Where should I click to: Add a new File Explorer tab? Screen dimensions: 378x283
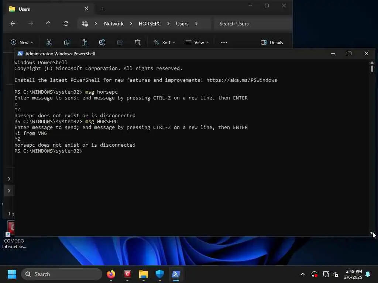pos(103,9)
